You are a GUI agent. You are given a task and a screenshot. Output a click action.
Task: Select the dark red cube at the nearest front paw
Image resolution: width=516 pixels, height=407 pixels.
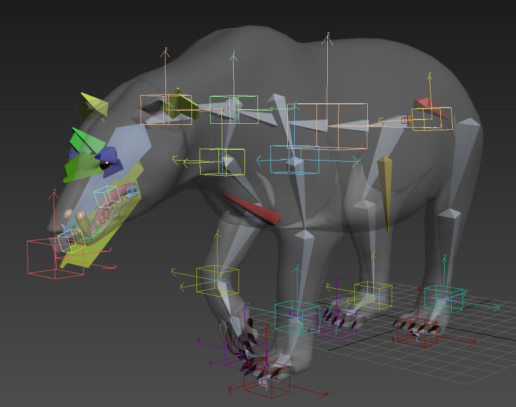click(267, 378)
